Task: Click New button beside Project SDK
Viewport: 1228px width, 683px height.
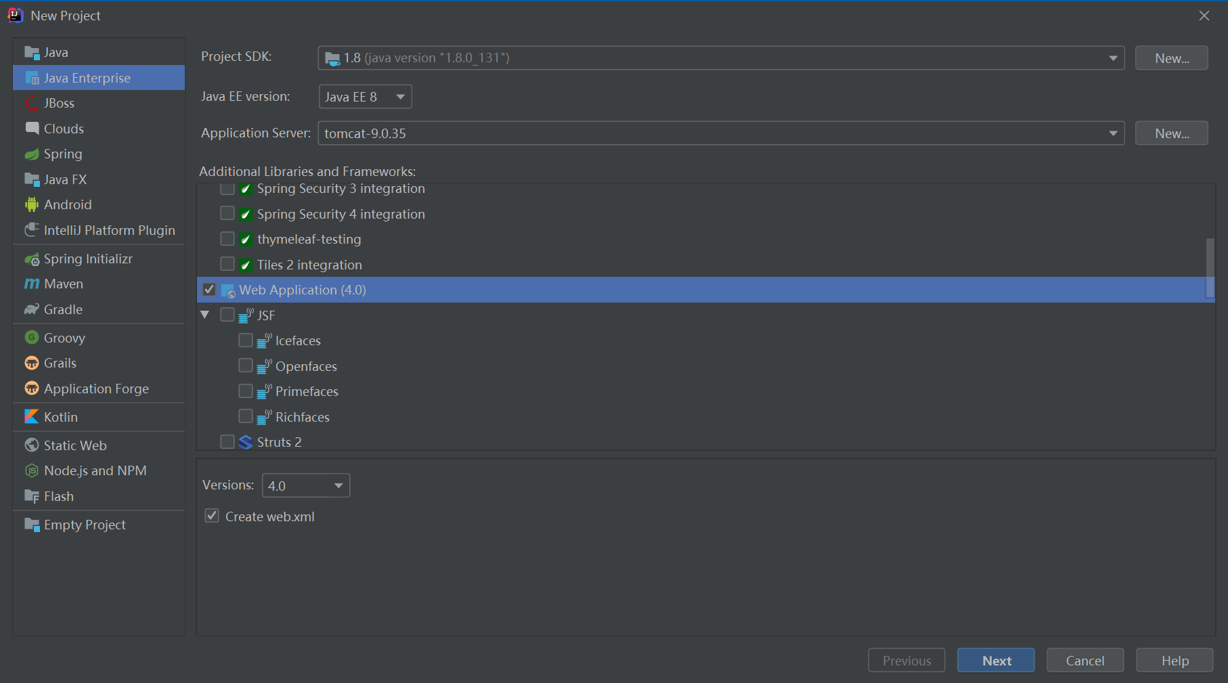Action: point(1172,58)
